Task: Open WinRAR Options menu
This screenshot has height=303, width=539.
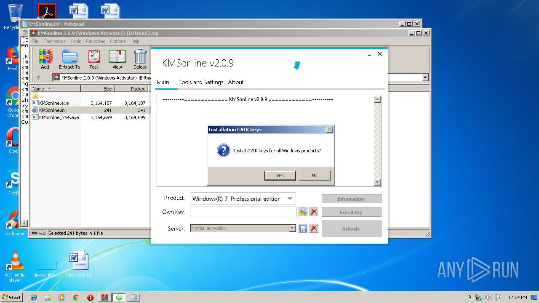Action: [x=118, y=41]
